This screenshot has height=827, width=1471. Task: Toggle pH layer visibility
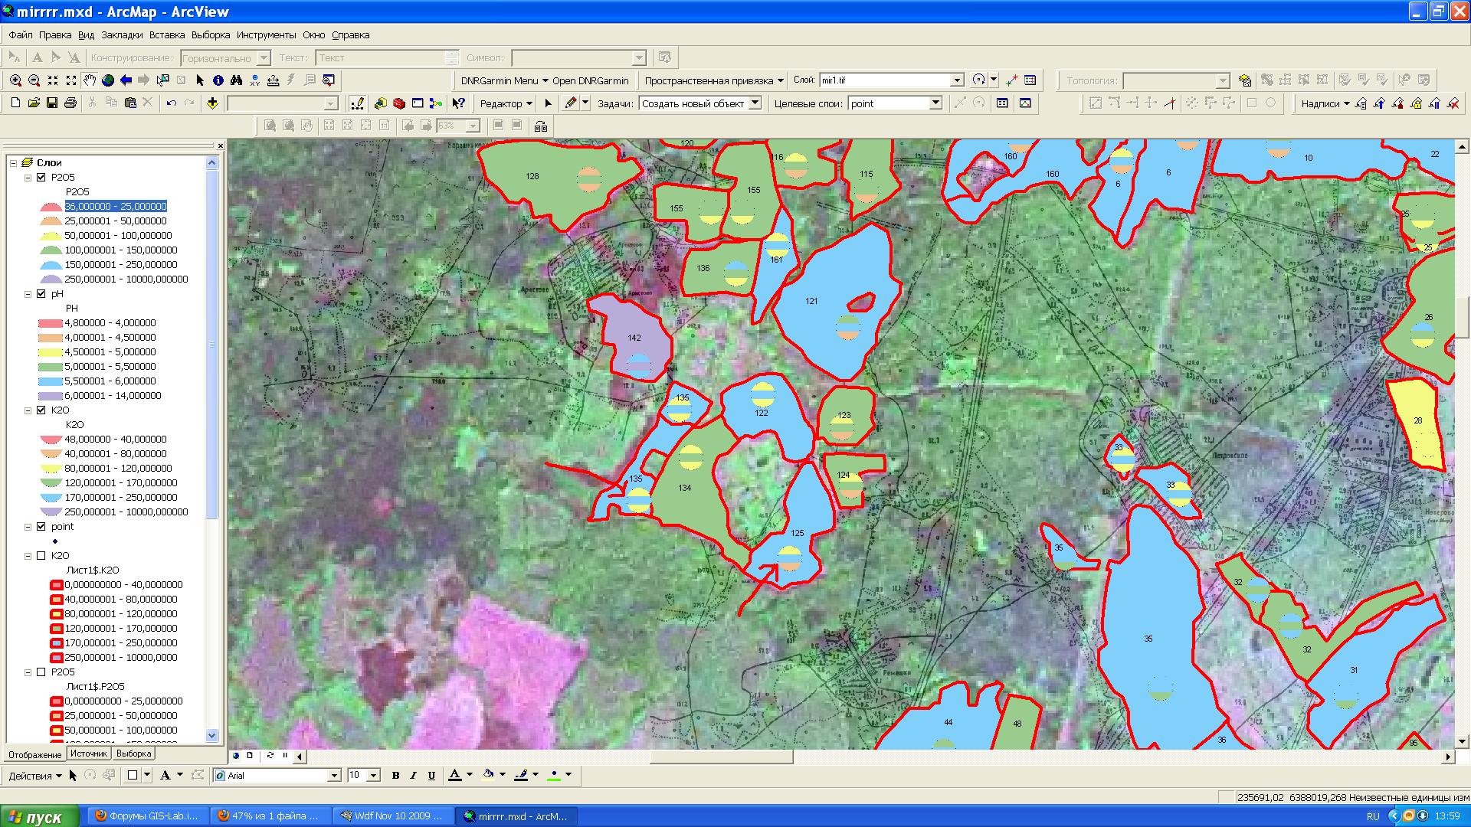pos(41,294)
